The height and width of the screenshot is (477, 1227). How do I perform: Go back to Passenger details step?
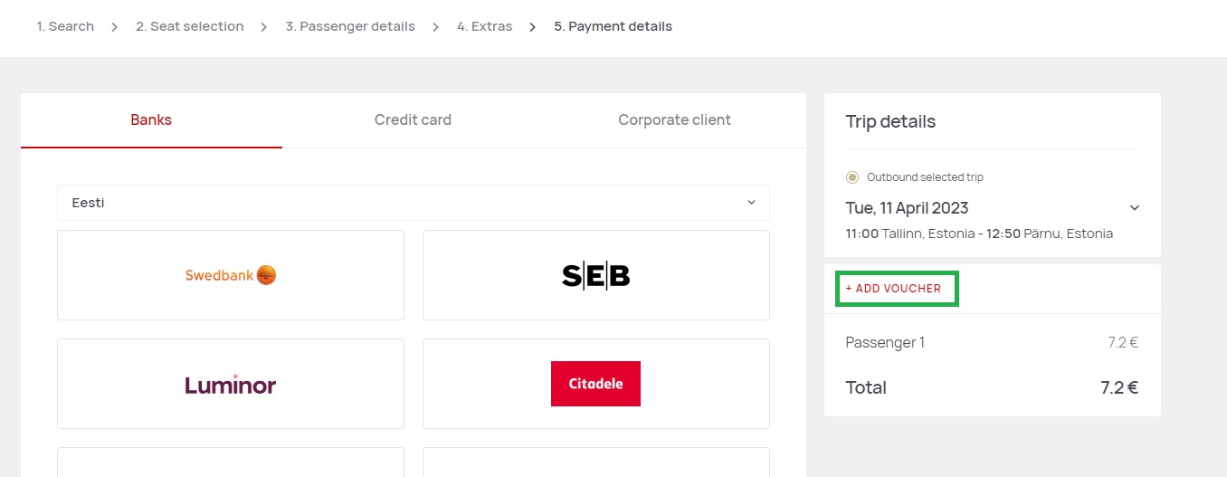click(350, 27)
